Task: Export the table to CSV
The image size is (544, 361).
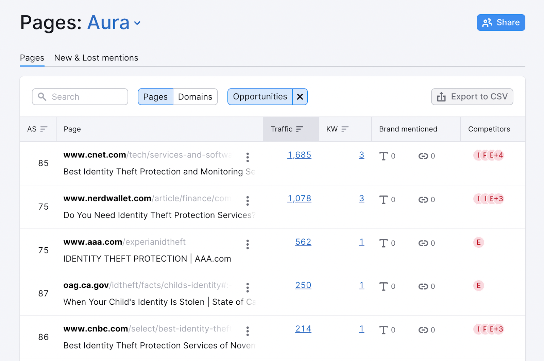Action: click(x=472, y=97)
